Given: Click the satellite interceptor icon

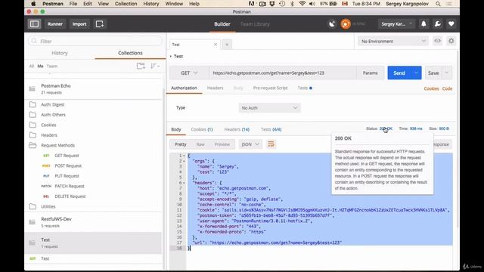Looking at the screenshot, I should click(x=332, y=24).
